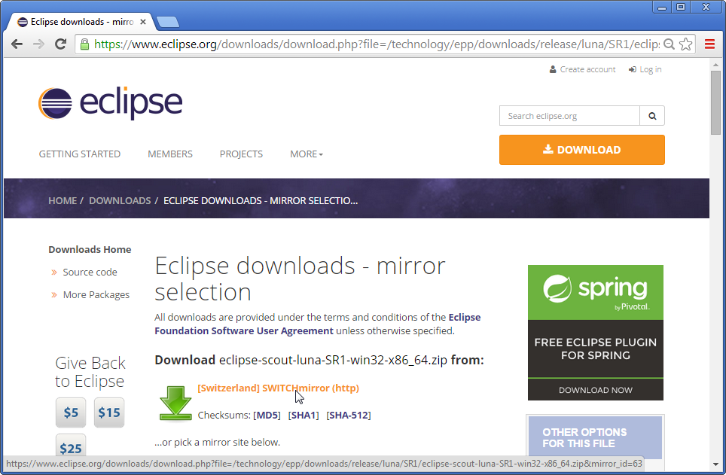726x475 pixels.
Task: Select the Eclipse downloads browser tab
Action: pos(82,22)
